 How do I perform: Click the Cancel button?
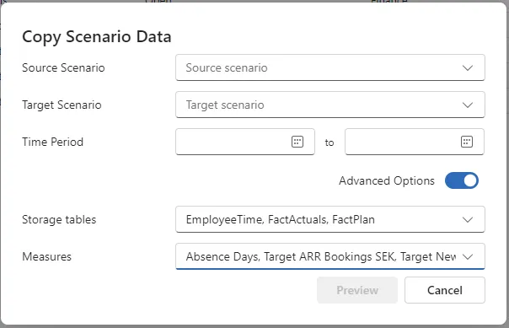pos(445,290)
